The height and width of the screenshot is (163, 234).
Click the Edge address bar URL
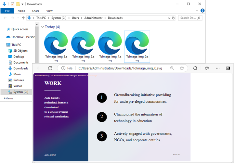coord(120,68)
